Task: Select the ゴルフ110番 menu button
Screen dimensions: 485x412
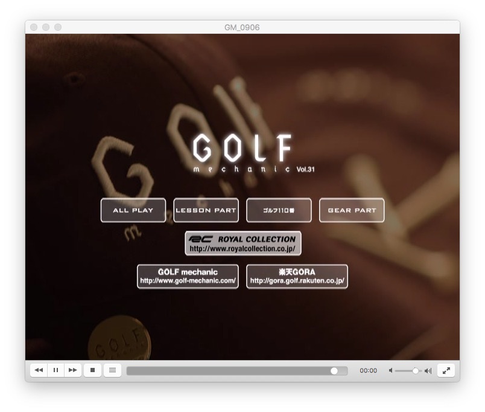Action: tap(279, 210)
